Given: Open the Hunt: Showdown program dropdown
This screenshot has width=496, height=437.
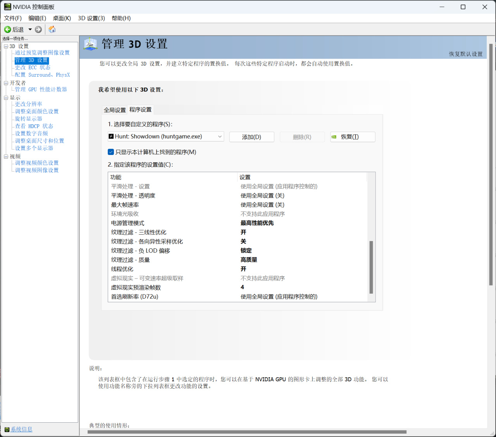Looking at the screenshot, I should (x=166, y=136).
